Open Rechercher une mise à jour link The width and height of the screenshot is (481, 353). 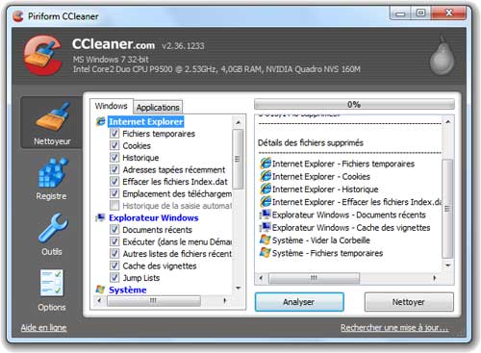[394, 327]
